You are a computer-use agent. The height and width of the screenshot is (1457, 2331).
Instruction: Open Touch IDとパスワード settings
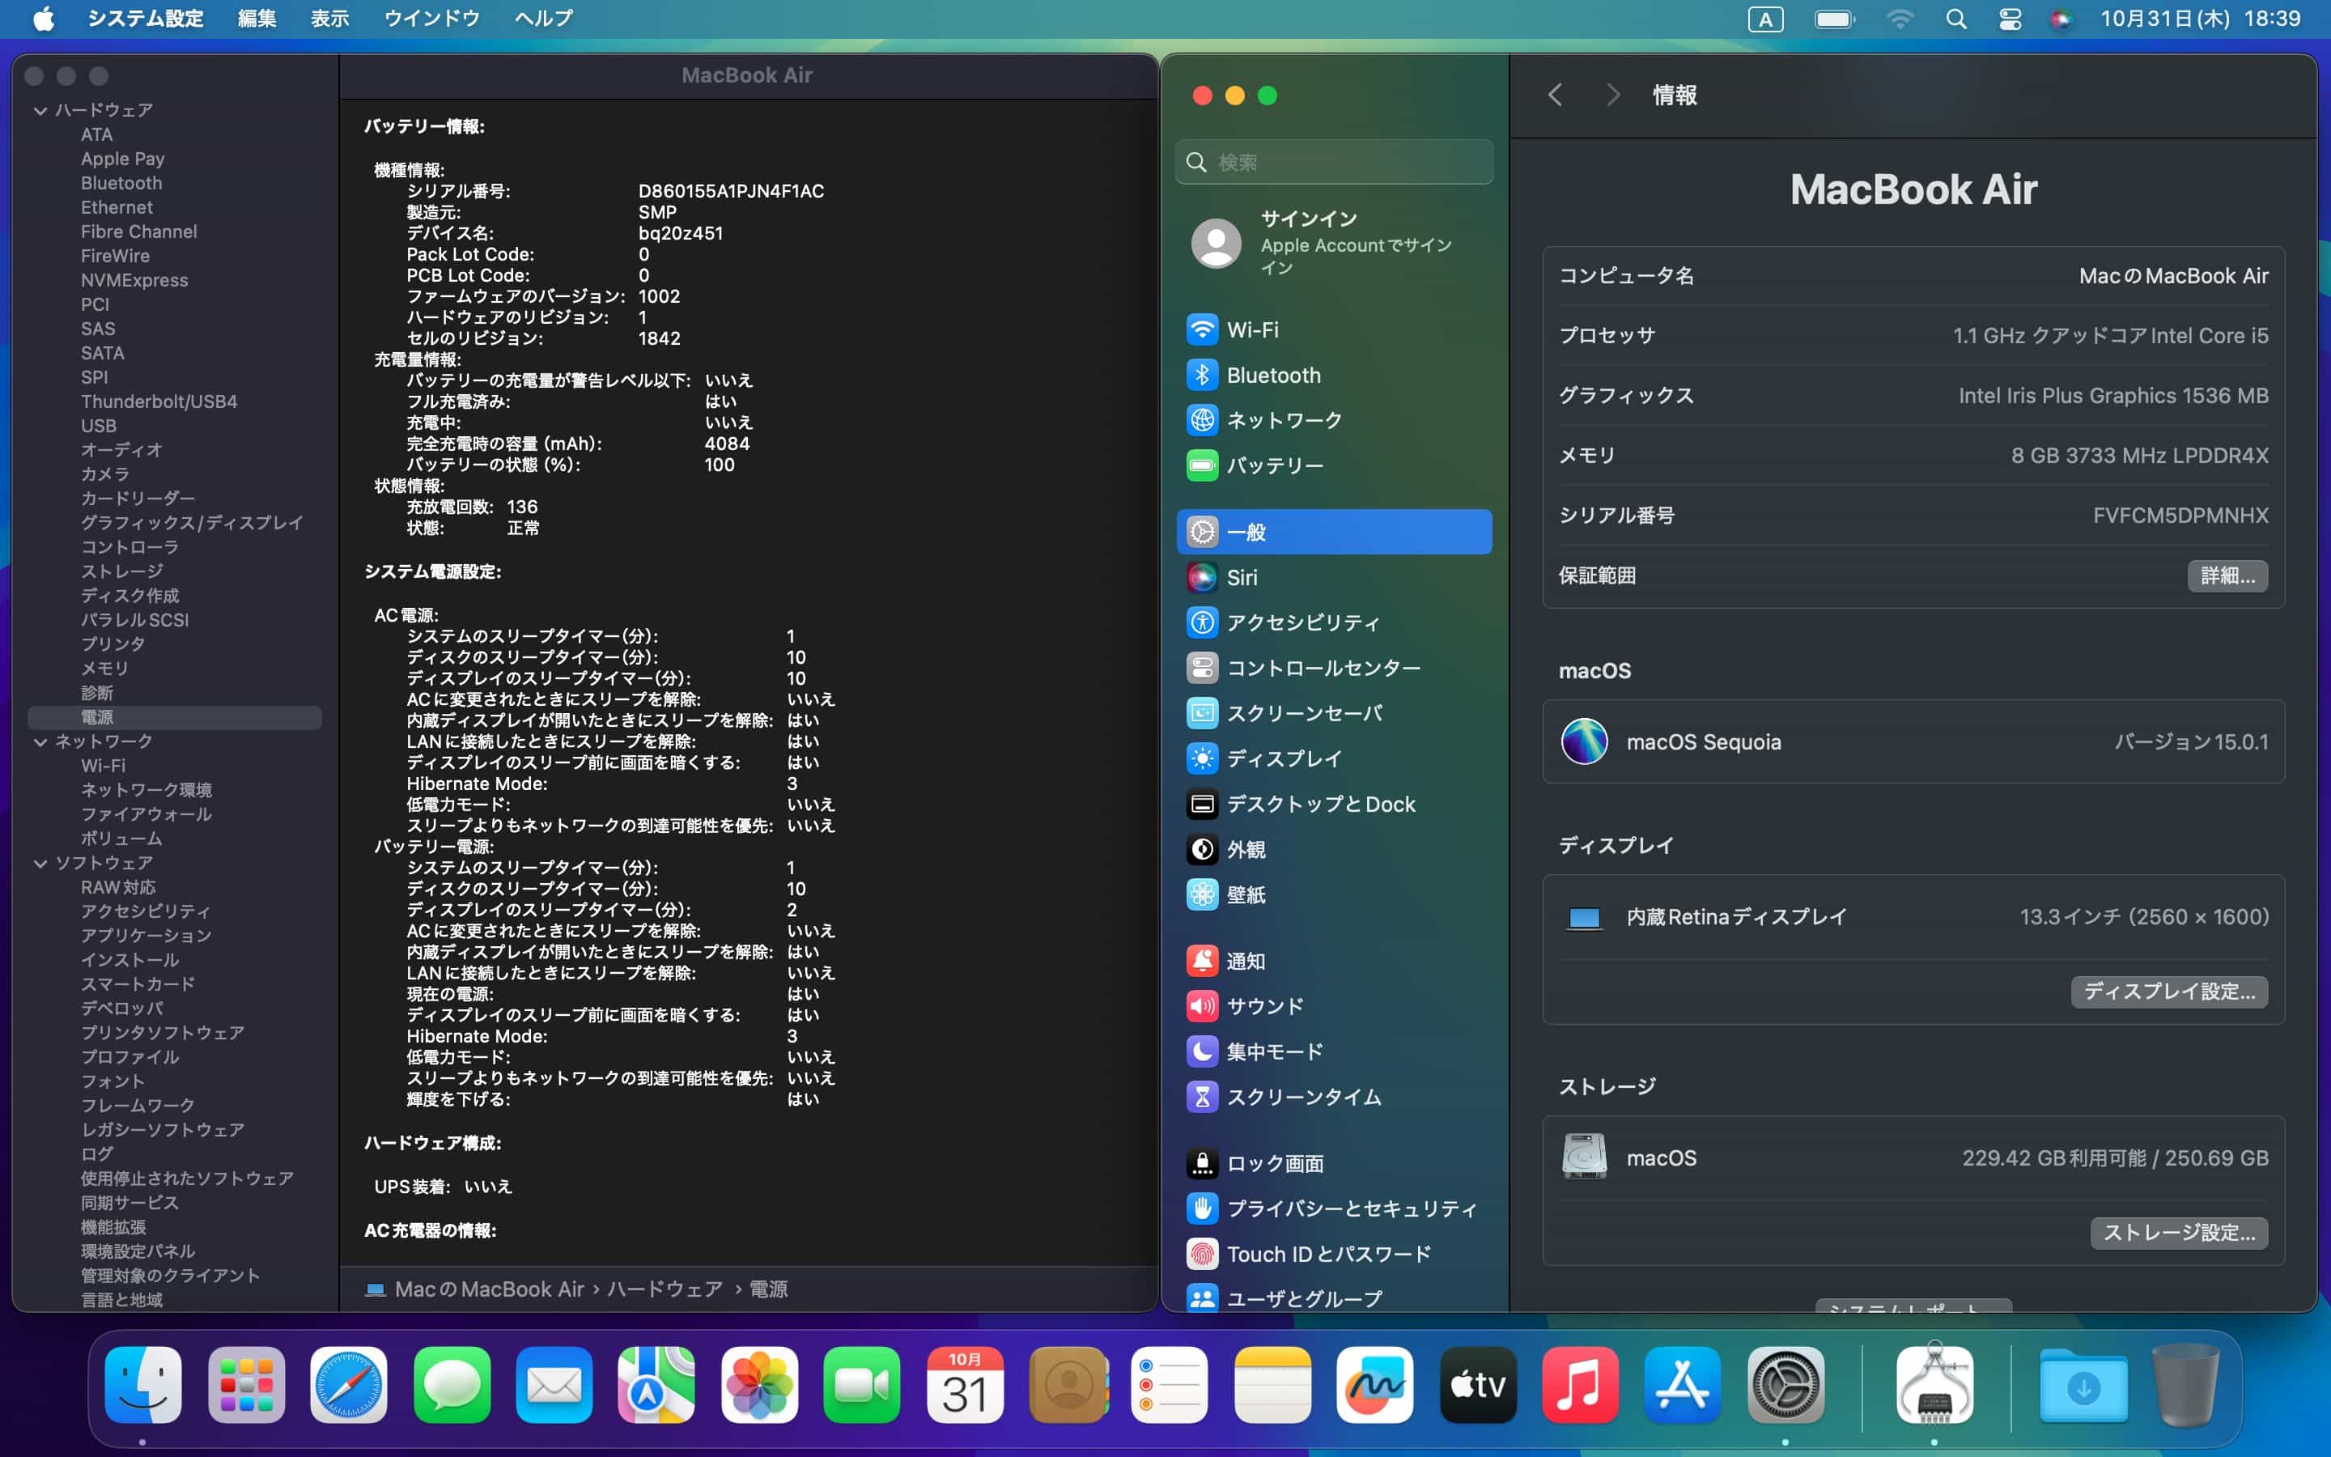point(1327,1254)
